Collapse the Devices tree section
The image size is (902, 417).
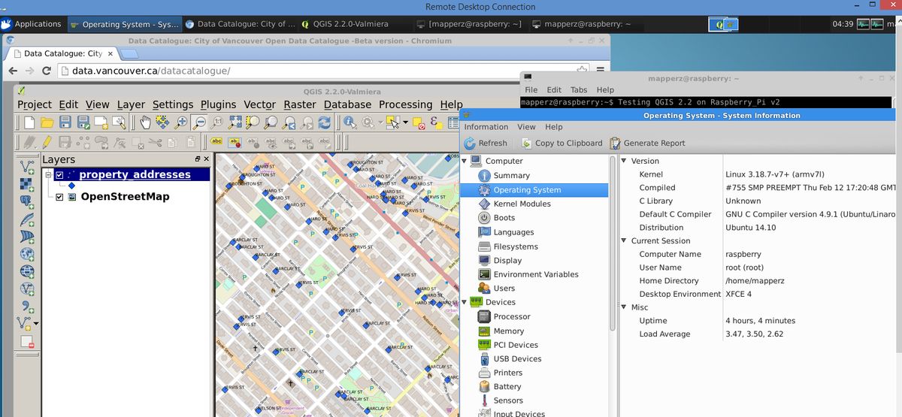click(x=465, y=302)
